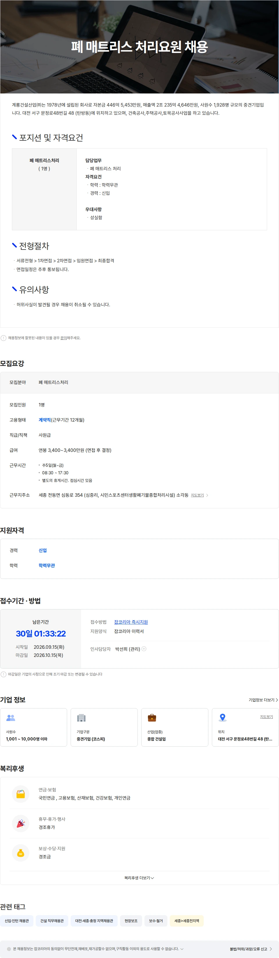This screenshot has height=958, width=279.
Task: Click the 휴무·휴가·행사 party icon
Action: tap(21, 824)
